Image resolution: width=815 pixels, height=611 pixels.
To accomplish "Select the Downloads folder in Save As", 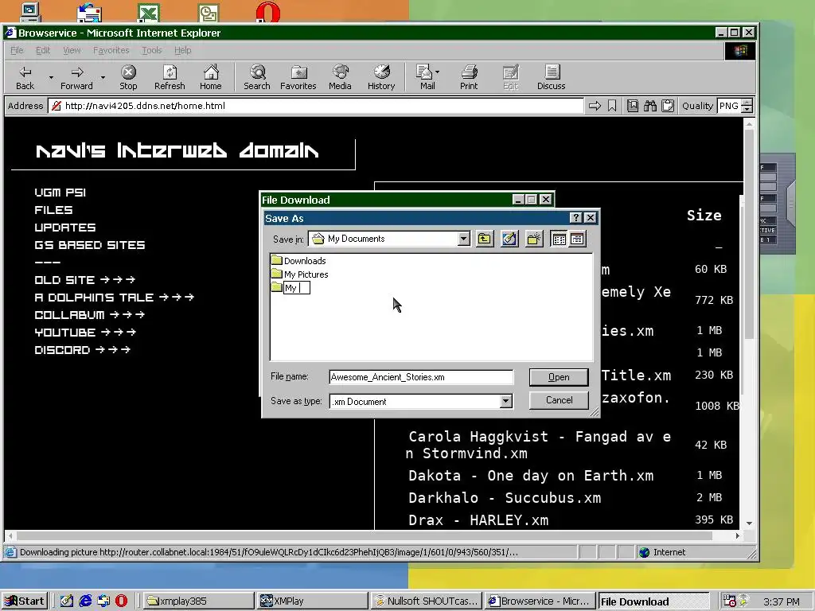I will (x=298, y=261).
